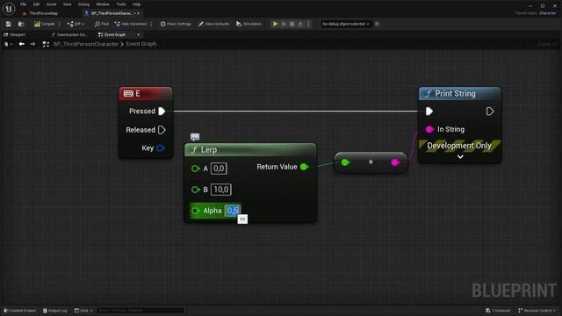Switch to the Construction Script tab
This screenshot has height=316, width=562.
pyautogui.click(x=69, y=35)
